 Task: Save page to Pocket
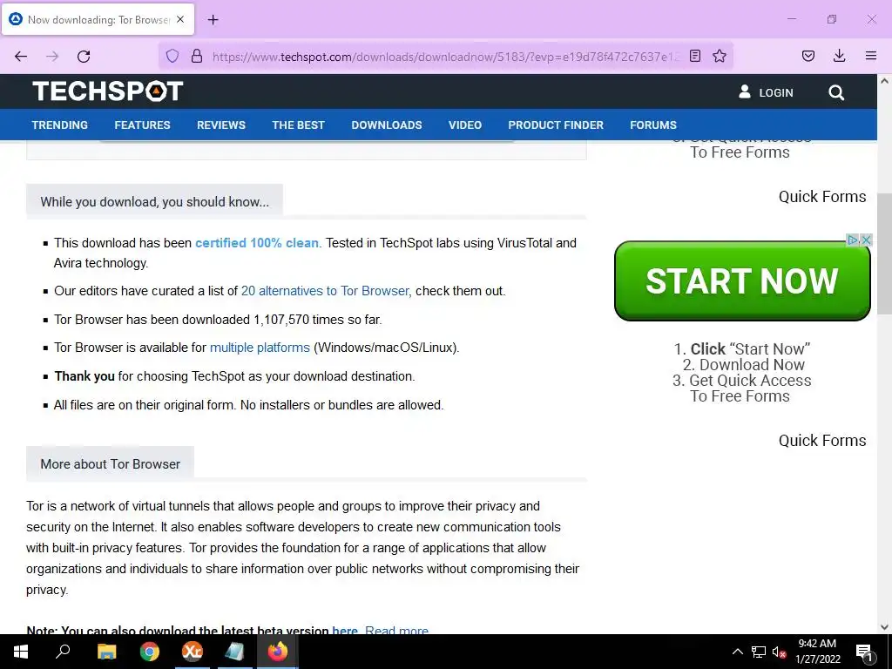808,56
